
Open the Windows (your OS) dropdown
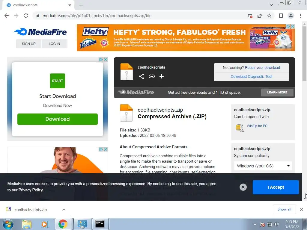point(263,166)
